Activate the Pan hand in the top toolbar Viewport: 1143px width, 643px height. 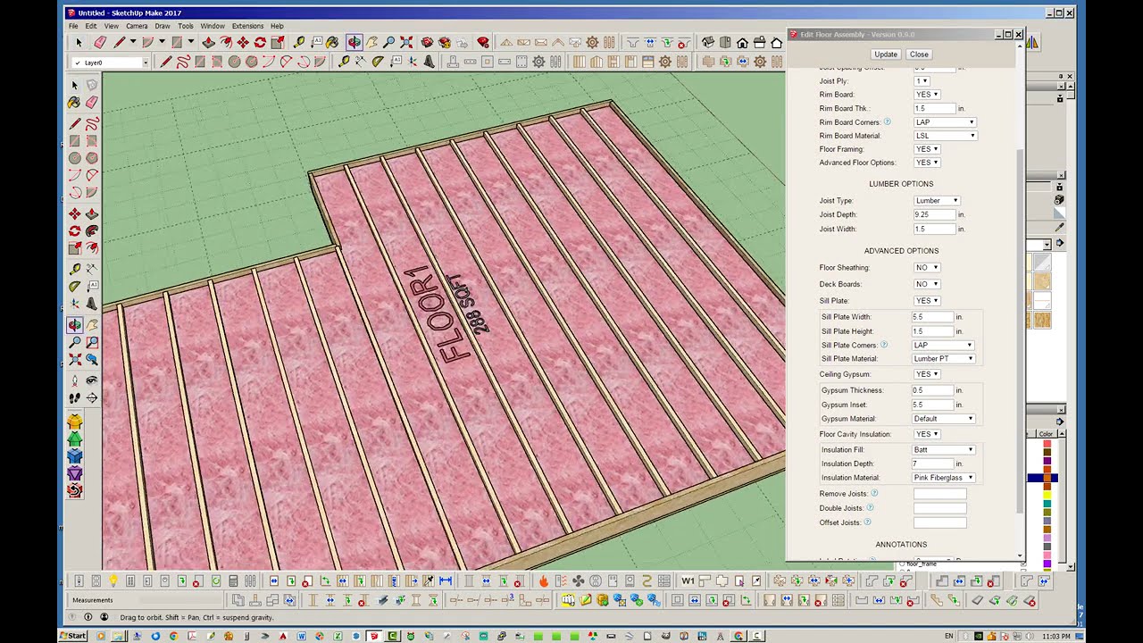tap(371, 42)
